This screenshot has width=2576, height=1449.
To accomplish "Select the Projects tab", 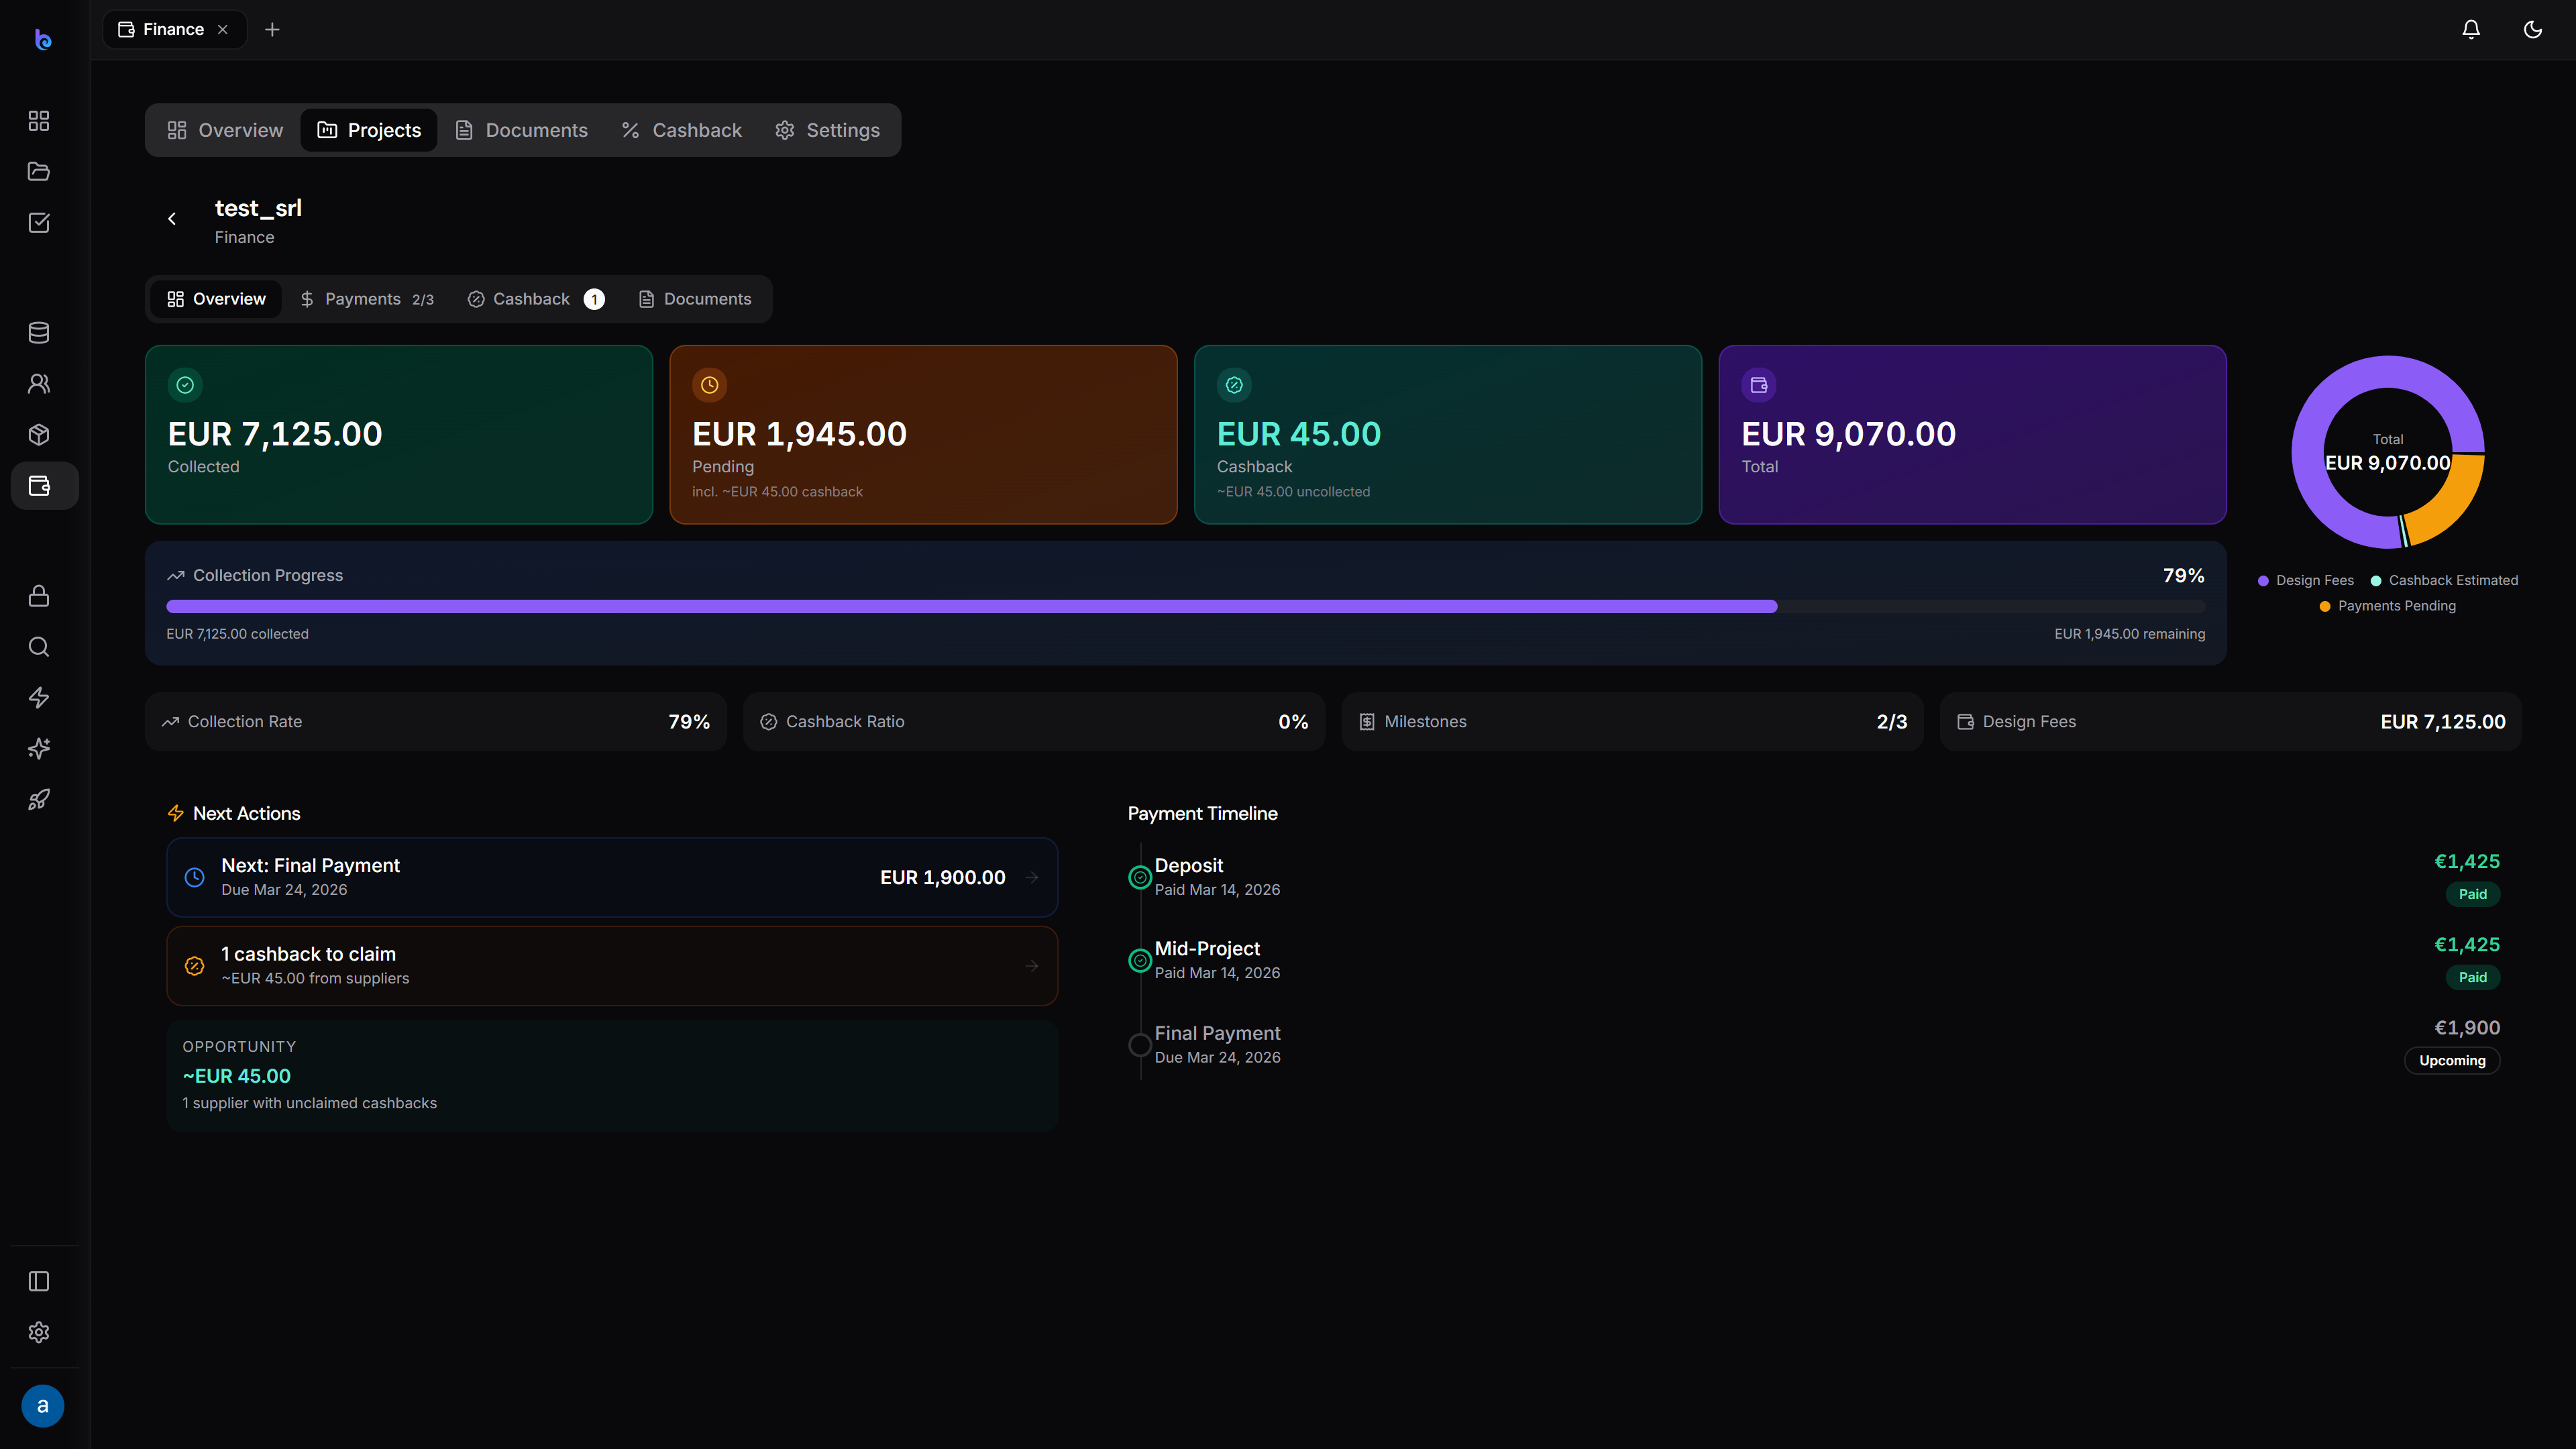I will [x=369, y=130].
